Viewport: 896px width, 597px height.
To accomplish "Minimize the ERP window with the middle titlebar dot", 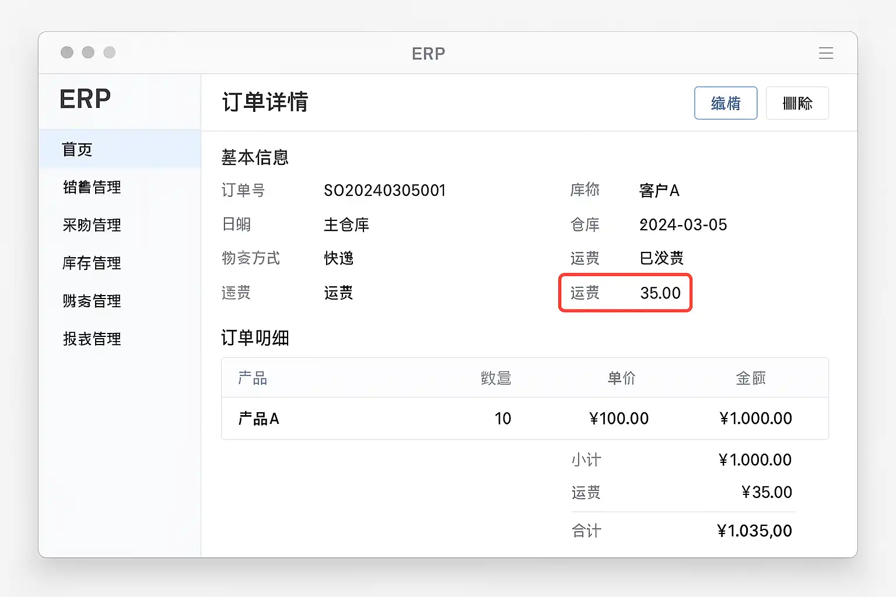I will click(x=88, y=52).
